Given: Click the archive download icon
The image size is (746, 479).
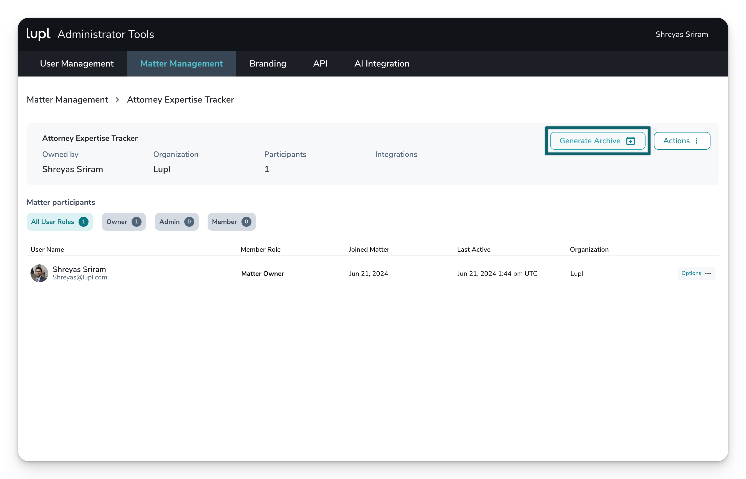Looking at the screenshot, I should (630, 141).
